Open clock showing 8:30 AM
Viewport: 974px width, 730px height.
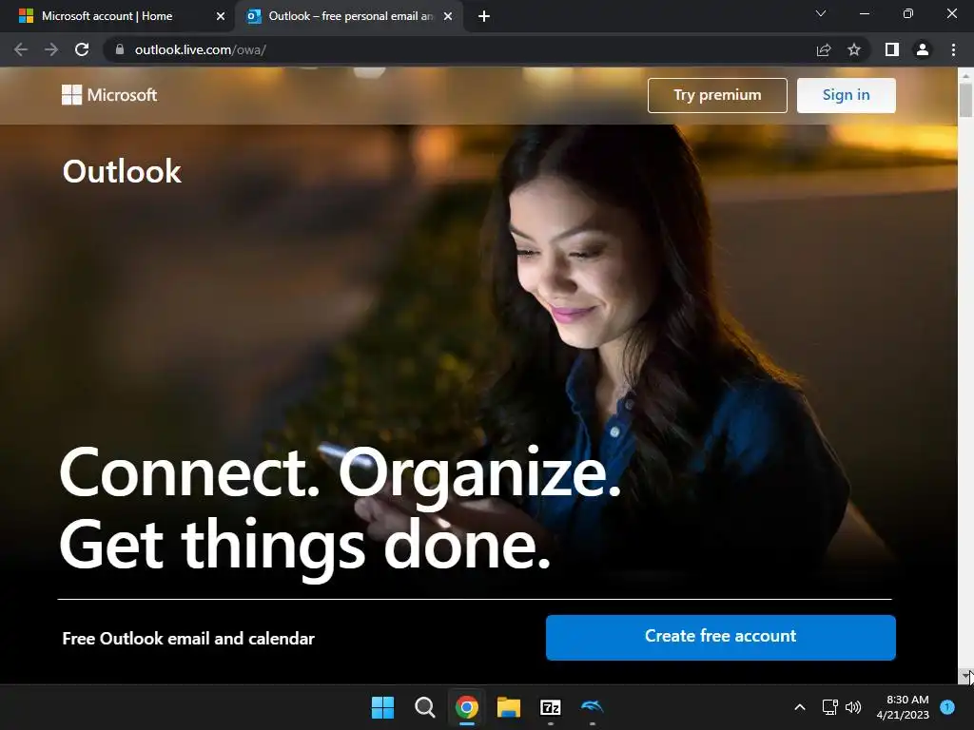pyautogui.click(x=903, y=707)
